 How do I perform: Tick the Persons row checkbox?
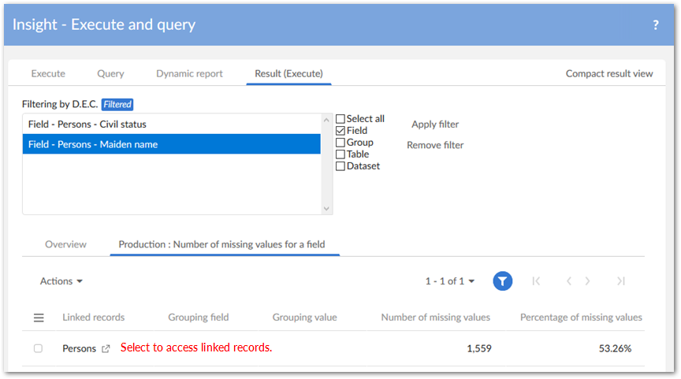[38, 348]
